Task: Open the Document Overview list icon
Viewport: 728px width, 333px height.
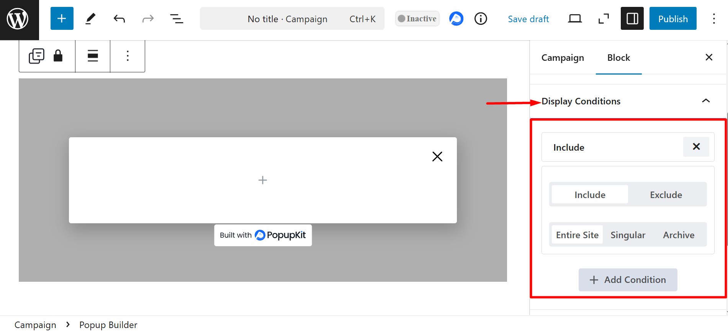Action: coord(176,19)
